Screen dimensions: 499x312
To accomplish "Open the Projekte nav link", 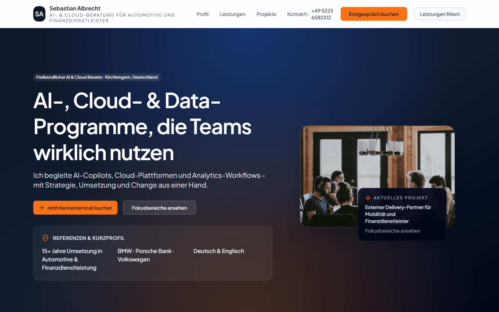I will point(266,14).
